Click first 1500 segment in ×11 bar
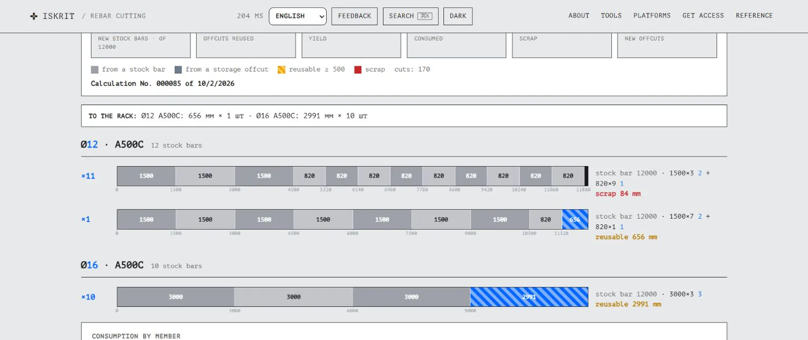This screenshot has width=808, height=340. [146, 176]
